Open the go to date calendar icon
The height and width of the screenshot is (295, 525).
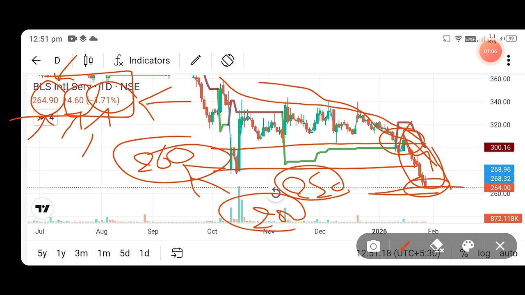[x=177, y=253]
